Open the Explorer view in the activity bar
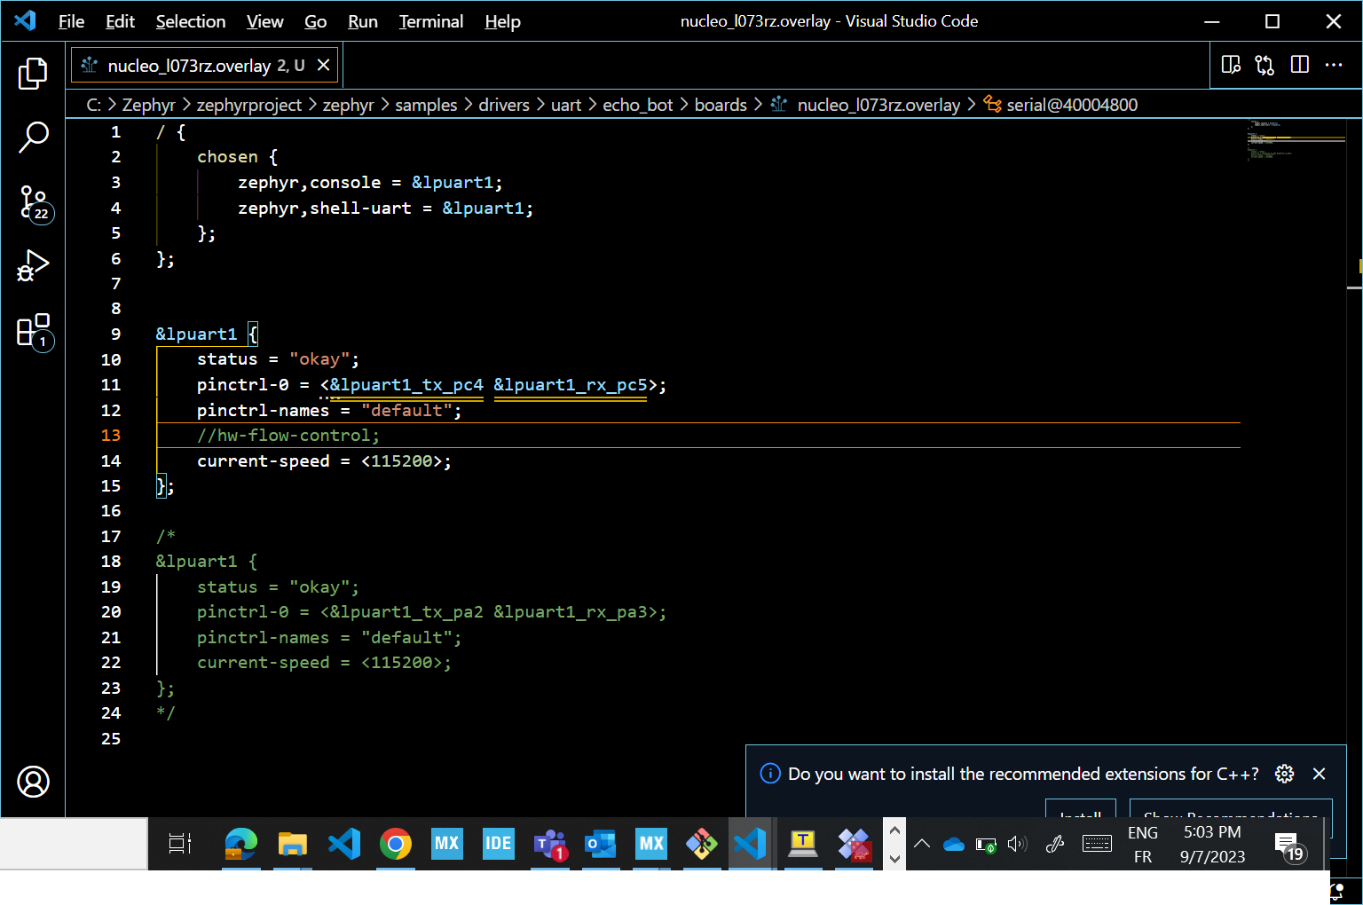 click(33, 75)
